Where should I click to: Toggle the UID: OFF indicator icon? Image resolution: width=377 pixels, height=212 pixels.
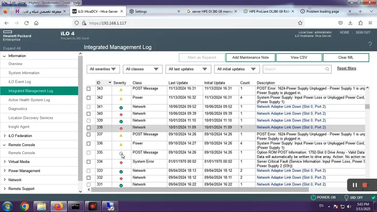coord(346,198)
